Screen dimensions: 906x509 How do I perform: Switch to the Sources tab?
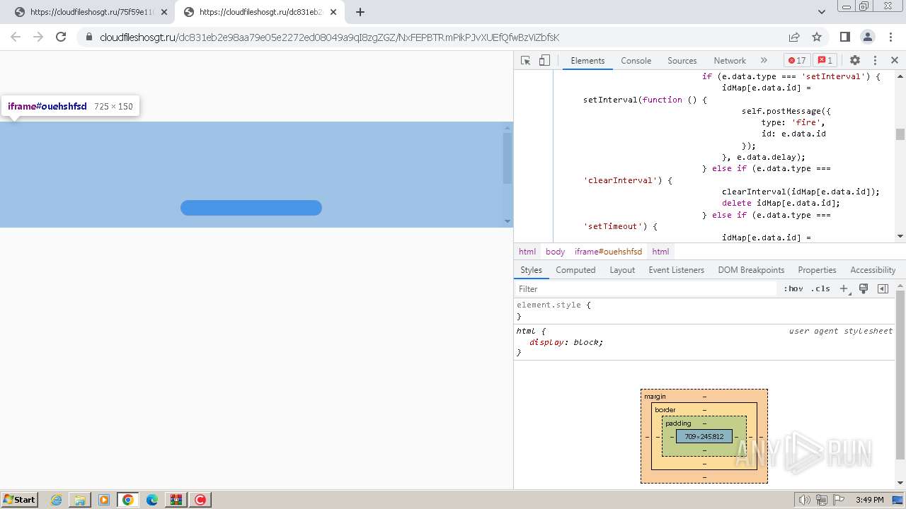[x=682, y=61]
